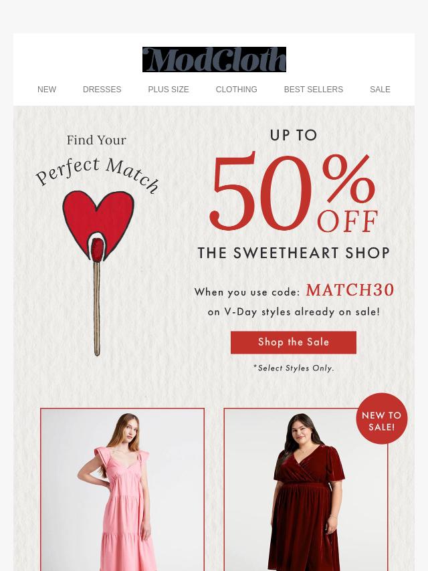The height and width of the screenshot is (571, 428).
Task: Open the red velvet wrap dress image
Action: click(x=306, y=489)
